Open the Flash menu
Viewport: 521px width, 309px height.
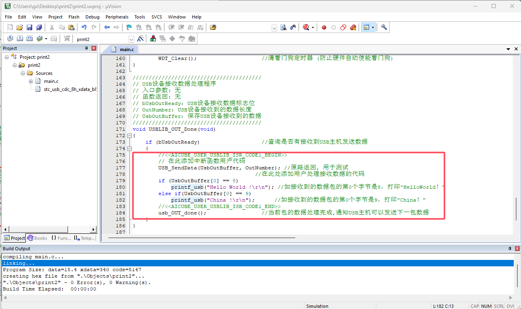(x=74, y=17)
